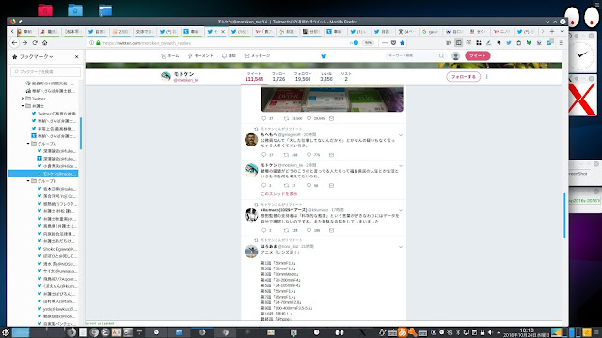Open dropdown caret on もへもへ tweet
The height and width of the screenshot is (338, 602).
coord(401,135)
